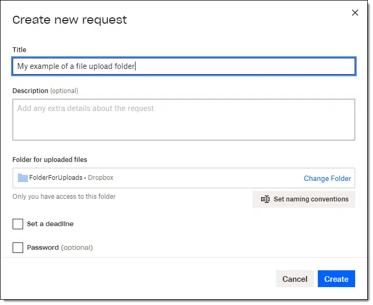Image resolution: width=373 pixels, height=305 pixels.
Task: Click the Dropbox location text in folder row
Action: point(101,178)
